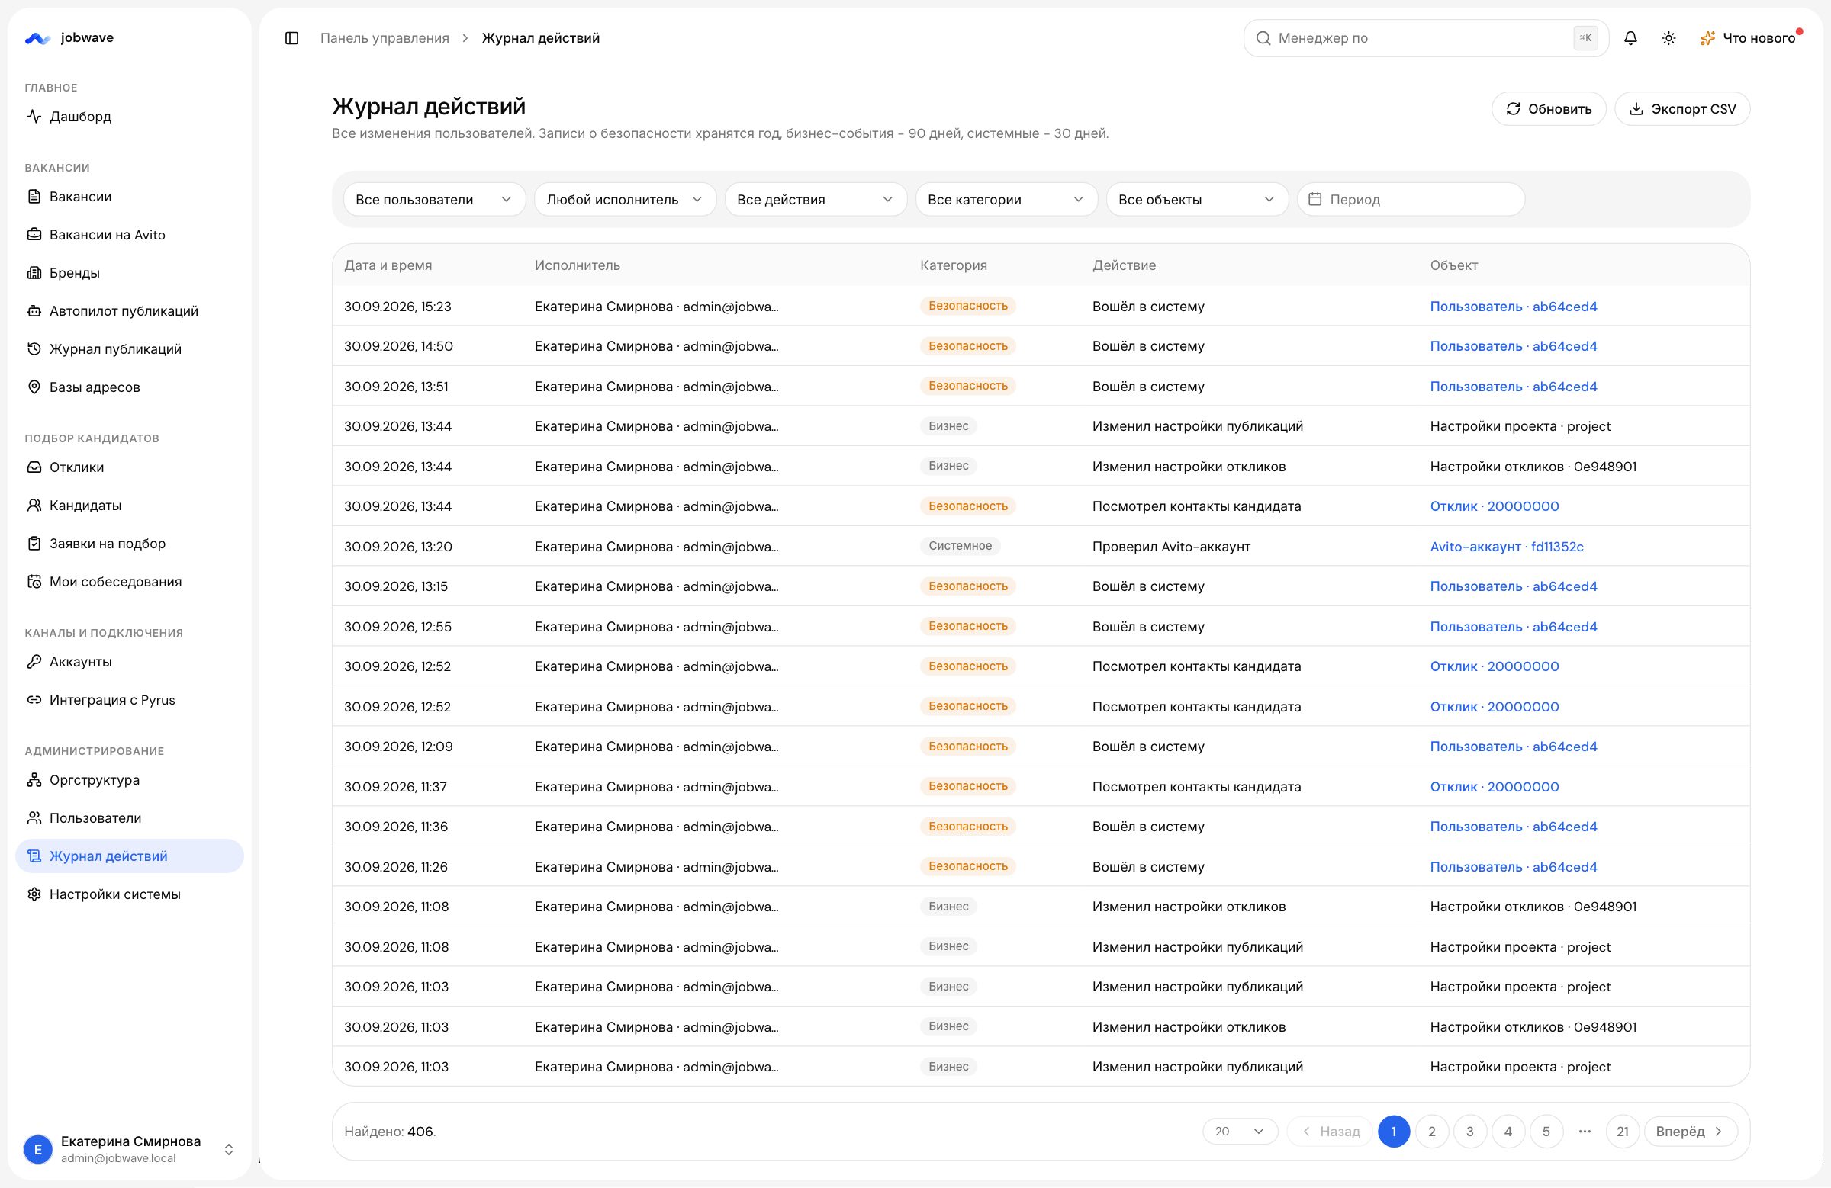1831x1188 pixels.
Task: Open Отклик · 20000000 link in 13:44 row
Action: [x=1494, y=506]
